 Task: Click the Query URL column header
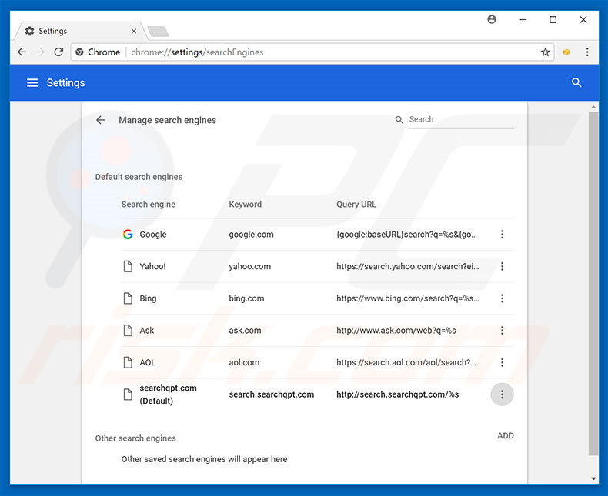tap(356, 205)
